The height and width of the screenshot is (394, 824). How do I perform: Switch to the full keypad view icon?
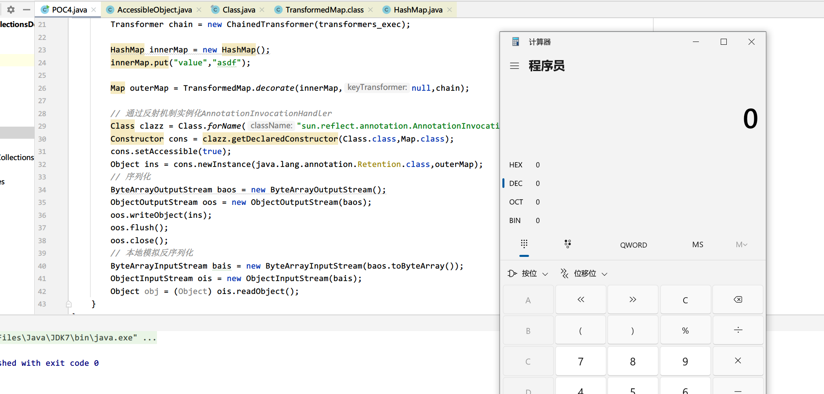tap(524, 244)
